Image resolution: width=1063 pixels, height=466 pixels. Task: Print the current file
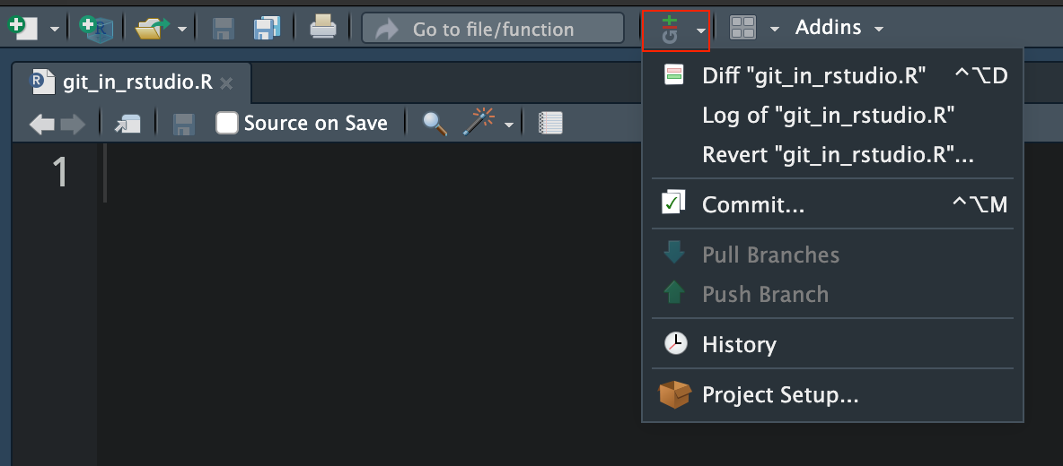point(323,28)
